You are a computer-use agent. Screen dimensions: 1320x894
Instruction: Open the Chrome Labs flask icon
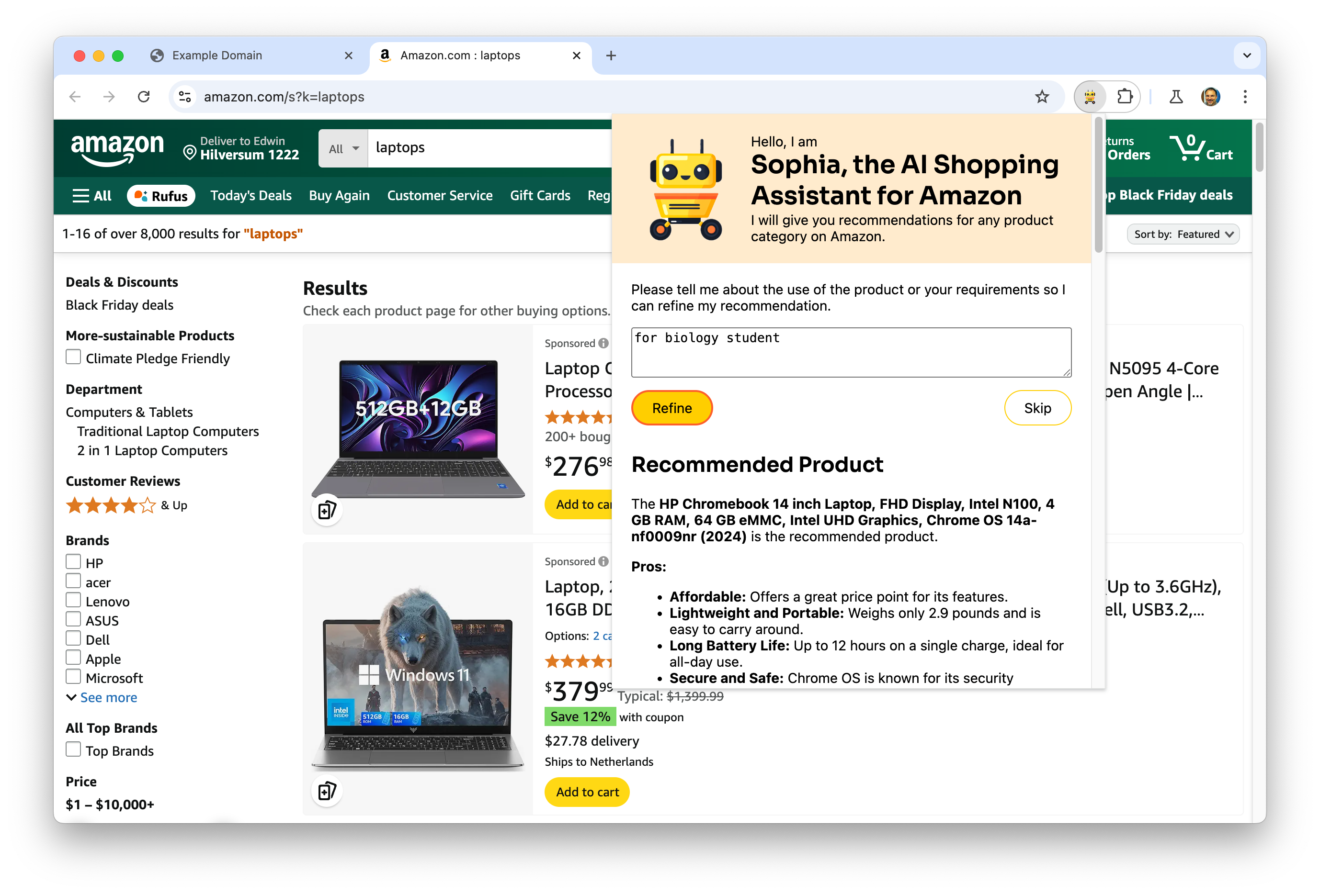pyautogui.click(x=1176, y=97)
